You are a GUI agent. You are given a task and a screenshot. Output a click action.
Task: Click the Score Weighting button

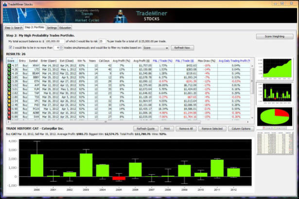point(275,36)
